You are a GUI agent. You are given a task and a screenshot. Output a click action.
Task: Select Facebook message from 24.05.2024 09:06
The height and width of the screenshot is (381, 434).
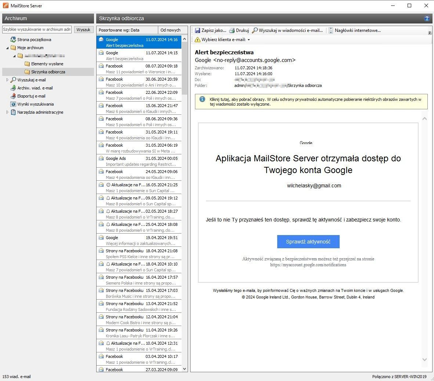click(139, 175)
